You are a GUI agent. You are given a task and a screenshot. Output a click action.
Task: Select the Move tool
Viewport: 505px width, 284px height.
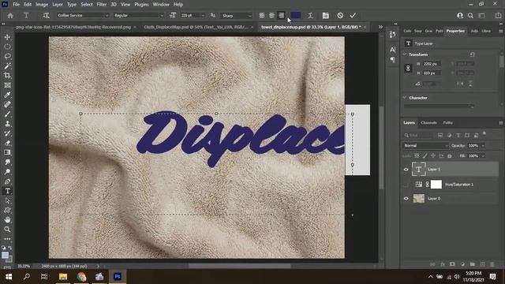point(7,37)
